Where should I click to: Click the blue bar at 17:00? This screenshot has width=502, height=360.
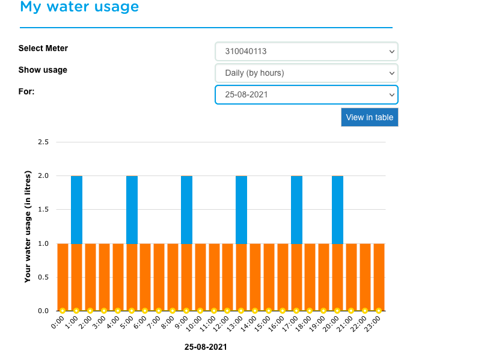pyautogui.click(x=296, y=210)
